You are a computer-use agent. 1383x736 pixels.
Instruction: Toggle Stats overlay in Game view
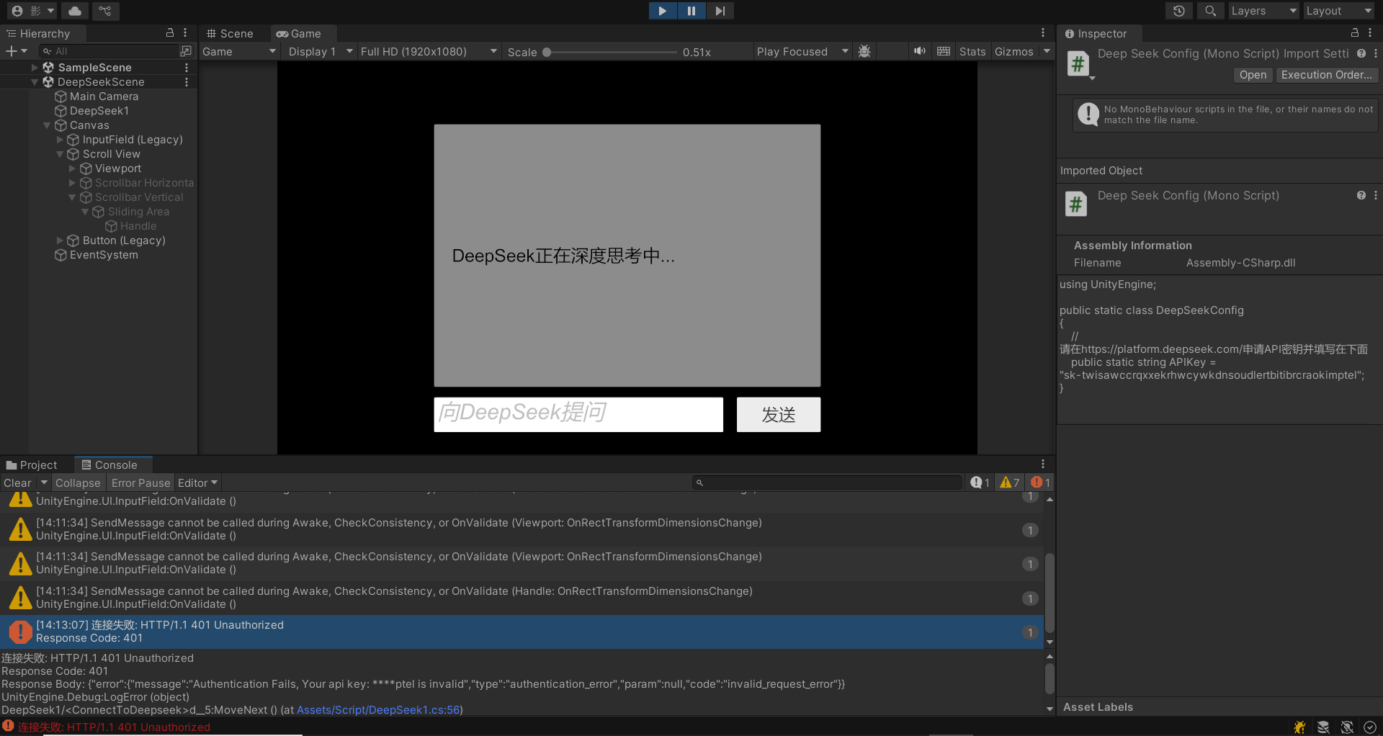click(972, 51)
